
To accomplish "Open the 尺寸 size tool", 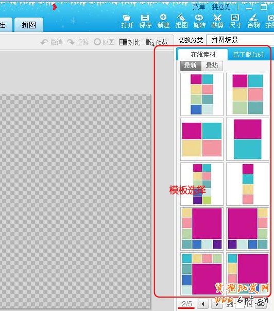I will coord(235,21).
